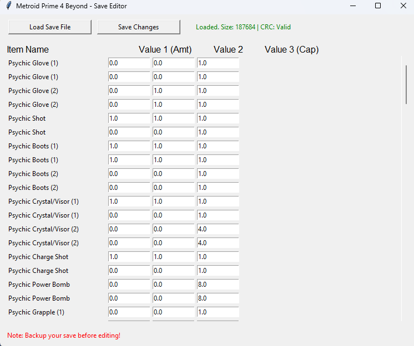Select Cap field in the lower Psychic Glove (1) row
The image size is (414, 346).
(218, 77)
